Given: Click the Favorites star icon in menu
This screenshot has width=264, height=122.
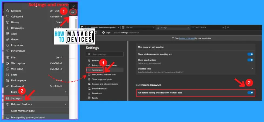Looking at the screenshot, I should coord(7,11).
